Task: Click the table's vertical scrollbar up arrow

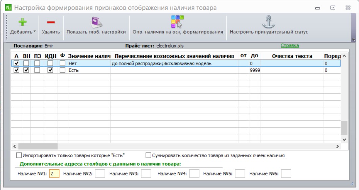Action: [344, 56]
